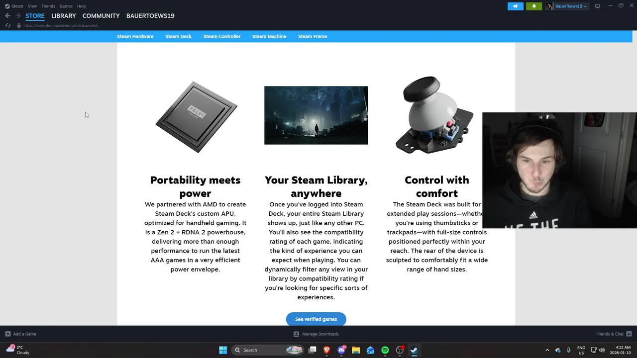Click the Manage Downloads icon
This screenshot has width=637, height=358.
coord(296,334)
